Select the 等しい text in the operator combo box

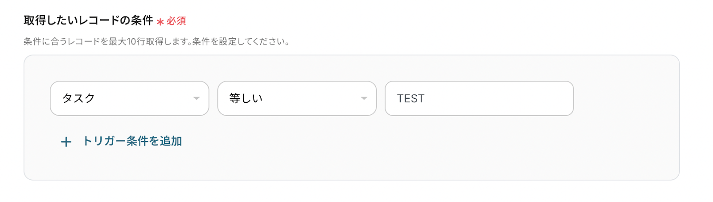click(x=246, y=98)
